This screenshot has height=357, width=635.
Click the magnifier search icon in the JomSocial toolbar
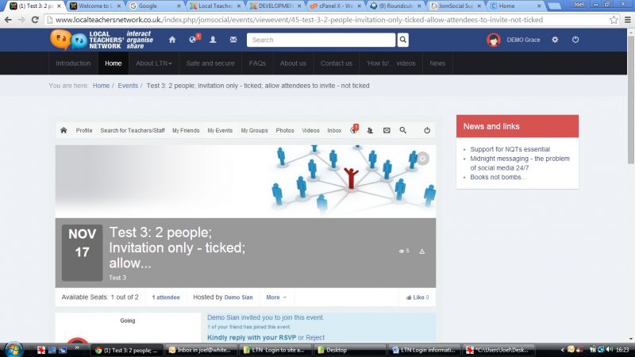(403, 130)
